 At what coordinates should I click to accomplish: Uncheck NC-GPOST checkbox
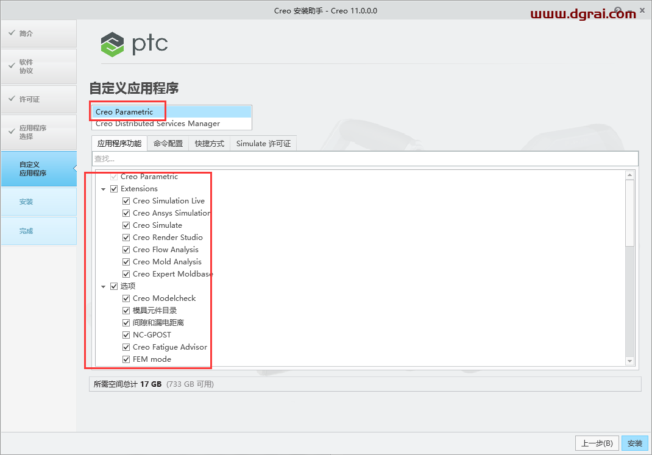pyautogui.click(x=126, y=335)
